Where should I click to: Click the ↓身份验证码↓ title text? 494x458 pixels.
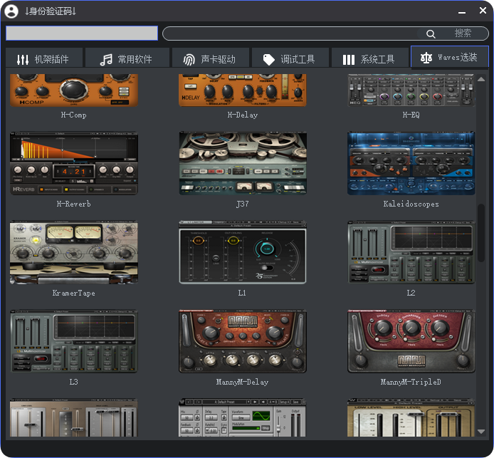51,11
